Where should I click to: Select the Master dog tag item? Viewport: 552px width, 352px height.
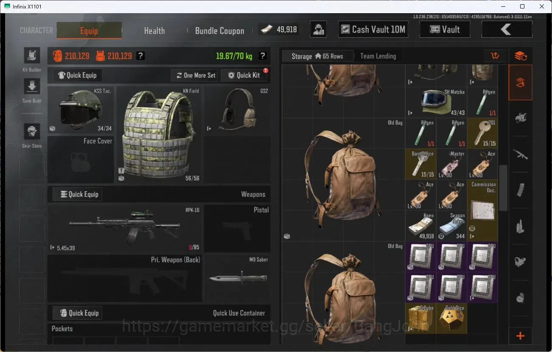[451, 164]
